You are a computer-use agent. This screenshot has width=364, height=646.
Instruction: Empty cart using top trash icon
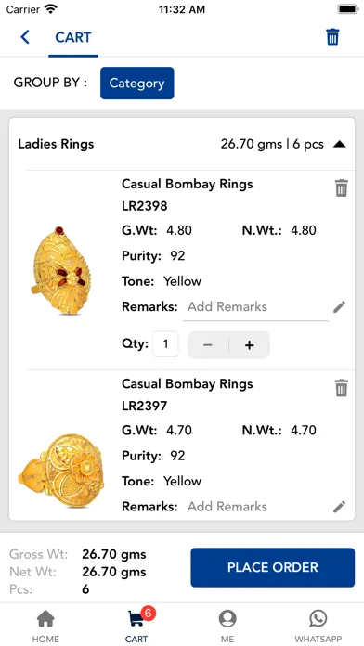[x=332, y=37]
